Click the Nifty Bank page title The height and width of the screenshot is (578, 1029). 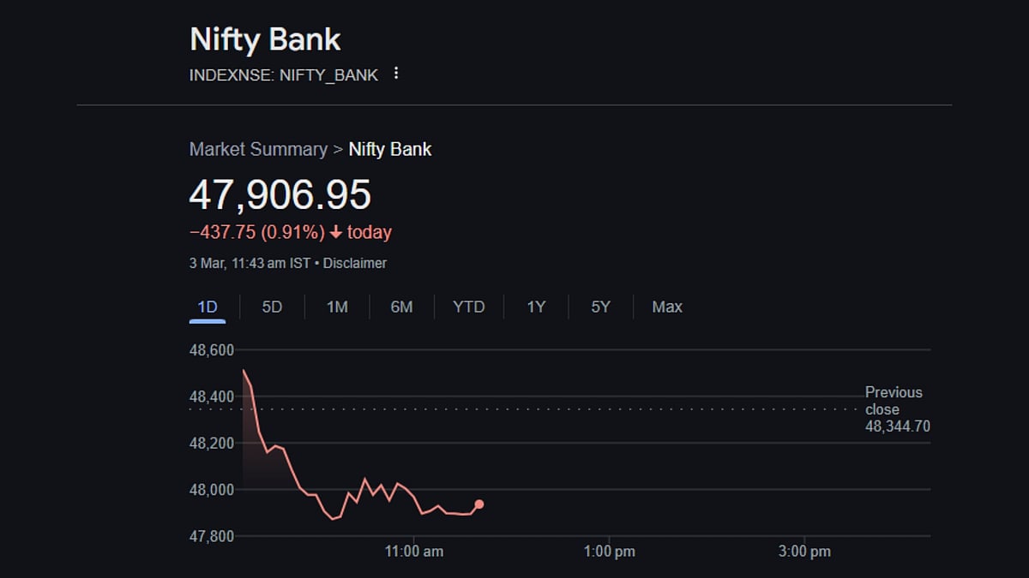[265, 39]
